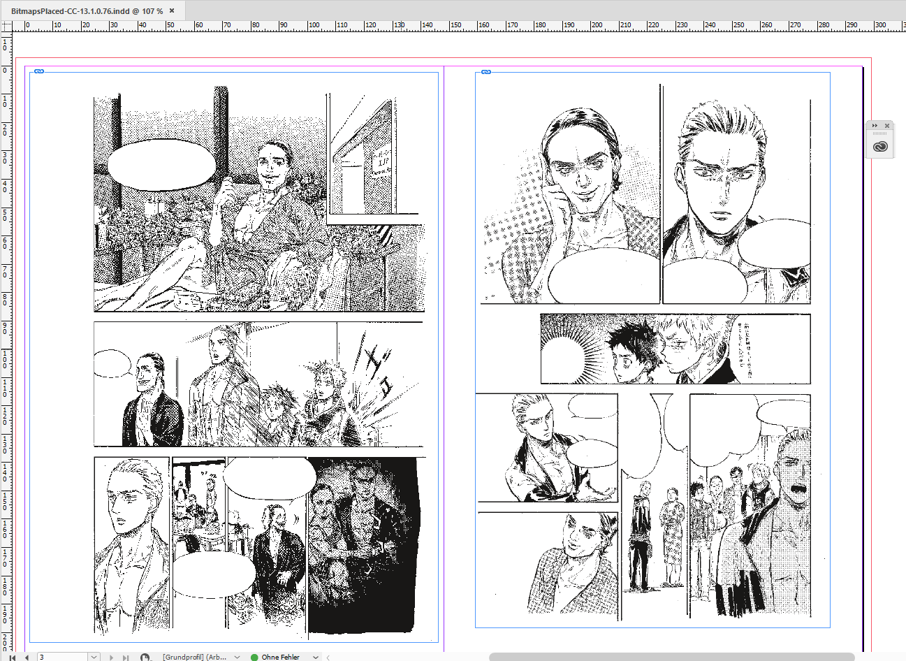This screenshot has width=906, height=661.
Task: Go to the next page
Action: [x=112, y=657]
